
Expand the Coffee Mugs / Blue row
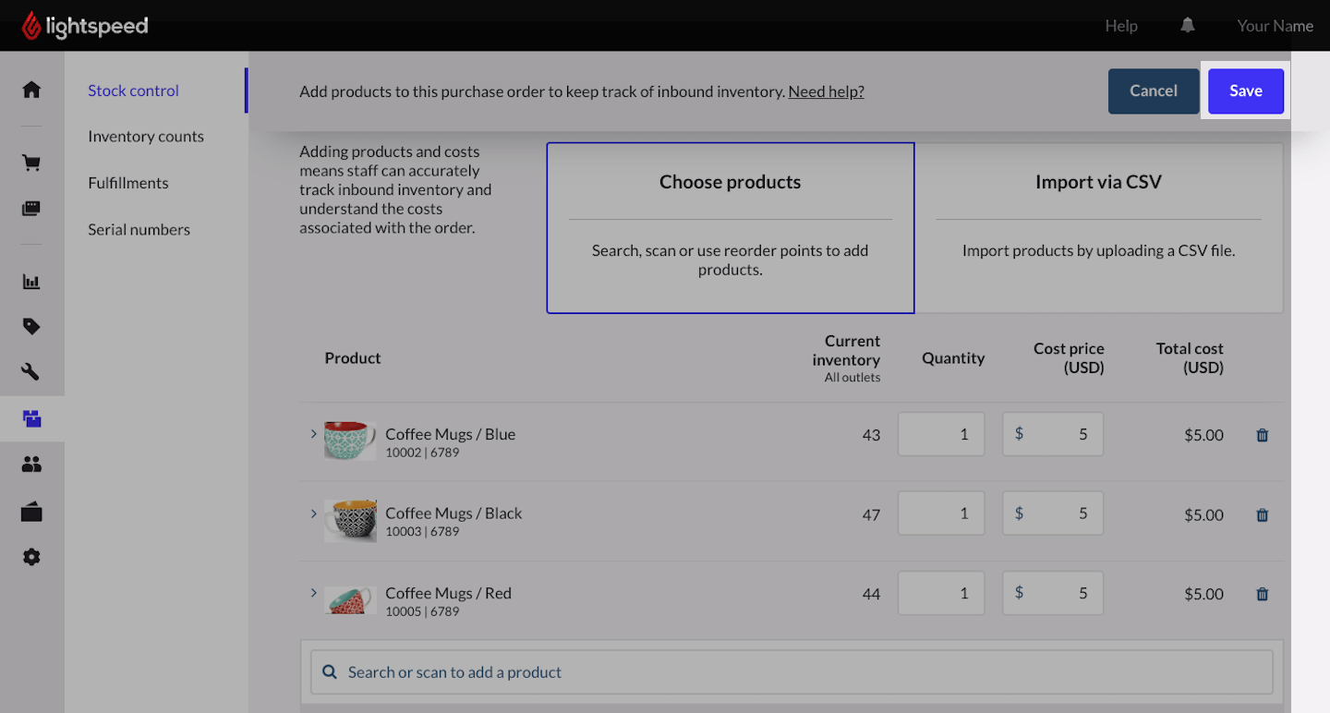coord(314,433)
